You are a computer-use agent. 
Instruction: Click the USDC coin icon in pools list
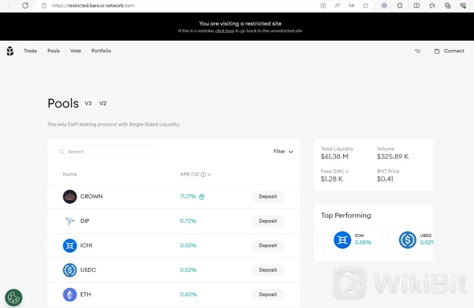(x=70, y=270)
